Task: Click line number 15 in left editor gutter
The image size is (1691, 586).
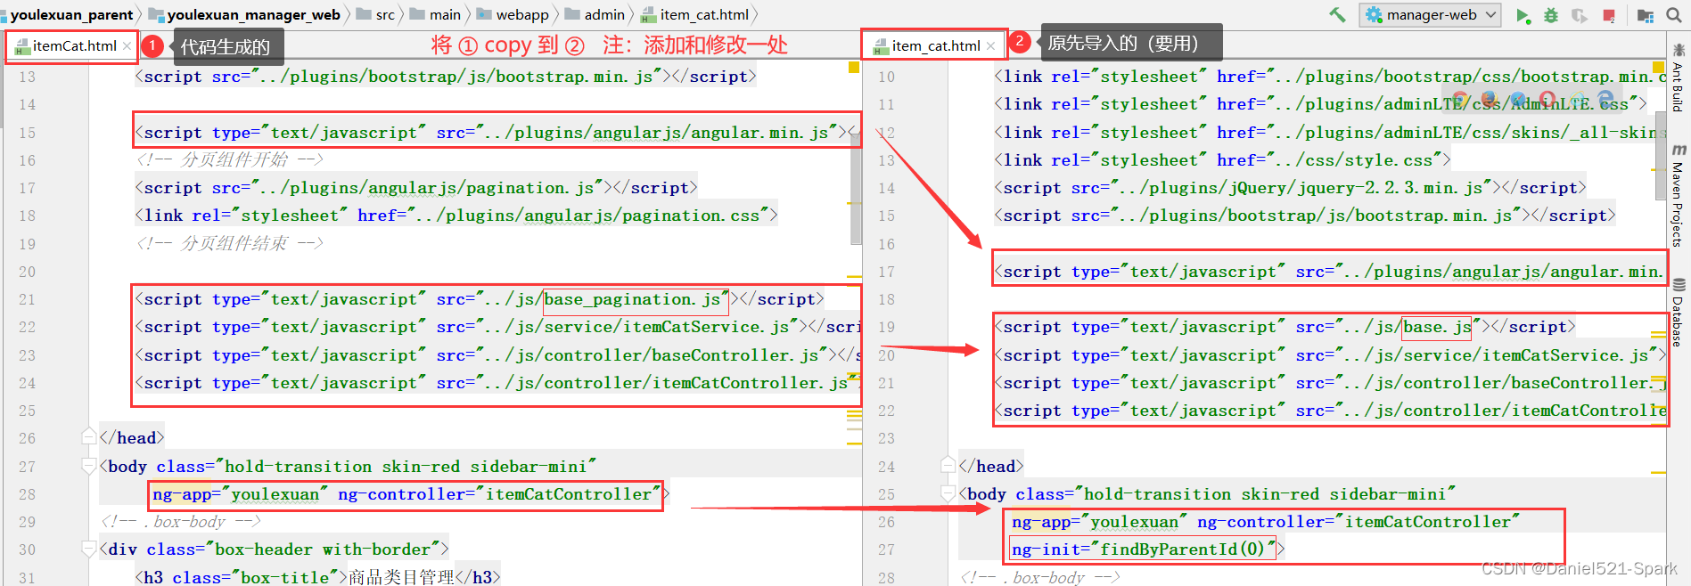Action: pos(27,133)
